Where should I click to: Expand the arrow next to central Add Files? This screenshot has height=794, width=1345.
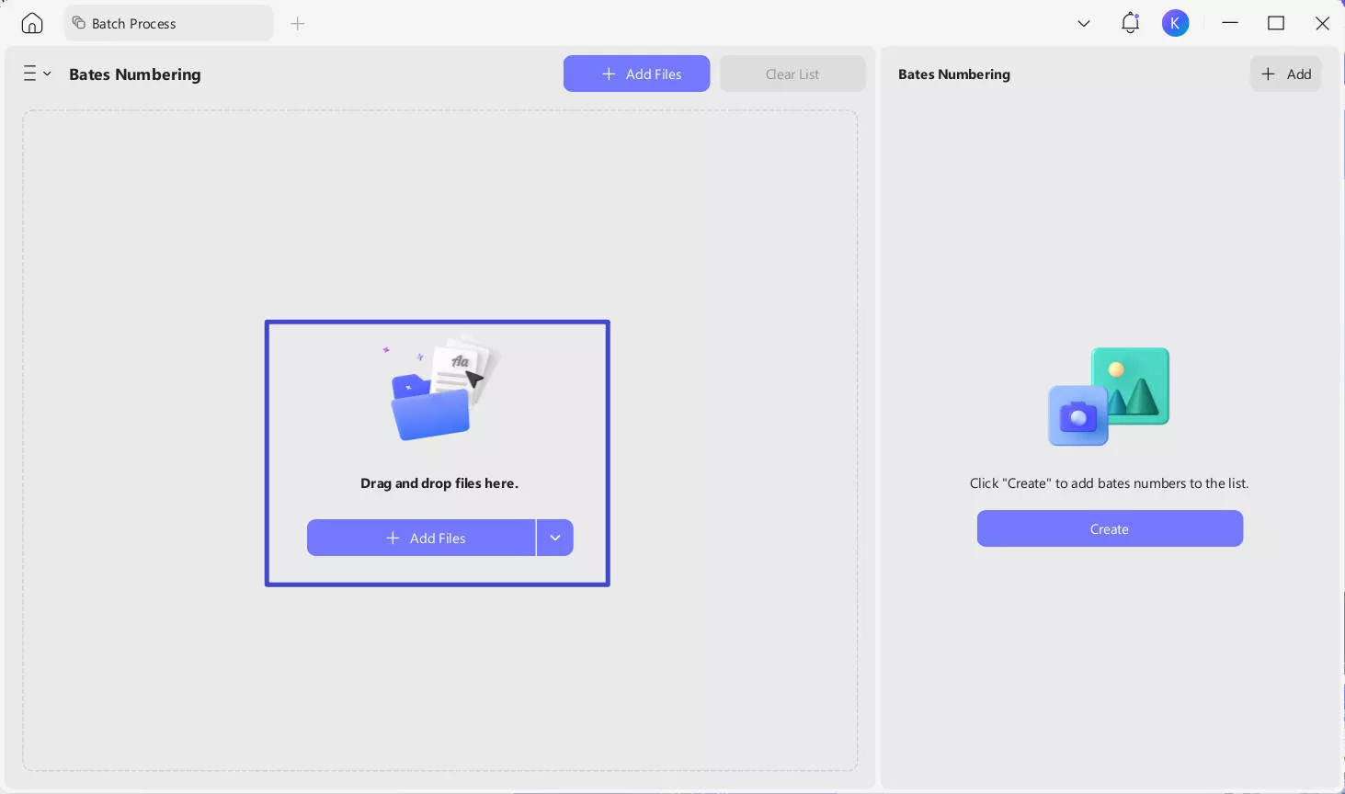[555, 538]
